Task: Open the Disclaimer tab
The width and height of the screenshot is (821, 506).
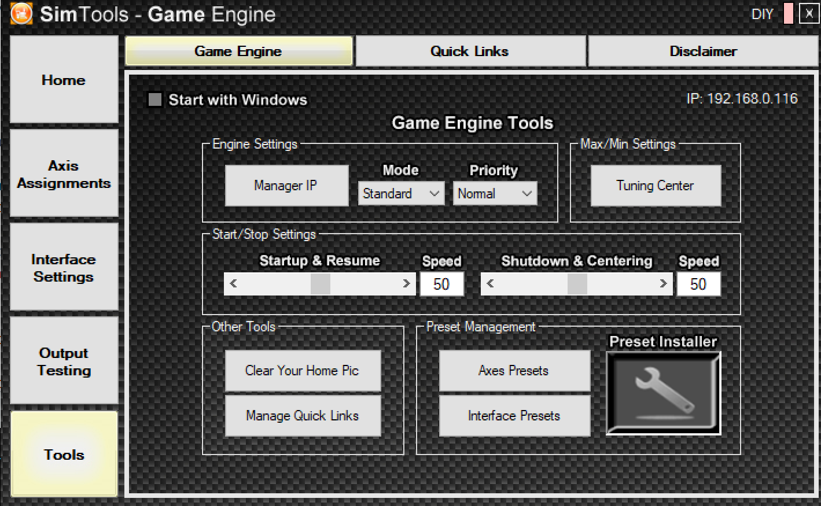Action: tap(703, 51)
